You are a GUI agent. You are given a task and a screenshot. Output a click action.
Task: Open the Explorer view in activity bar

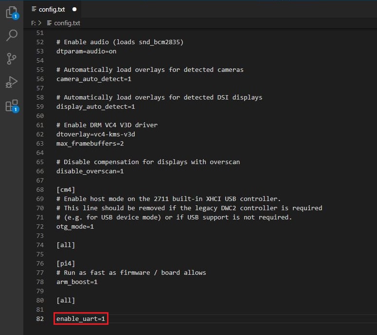click(12, 13)
